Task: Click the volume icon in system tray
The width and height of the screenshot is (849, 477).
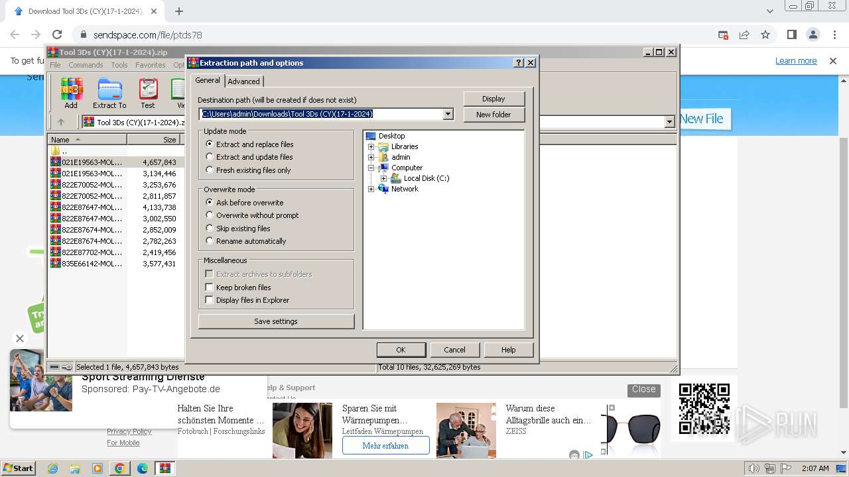Action: [x=754, y=468]
